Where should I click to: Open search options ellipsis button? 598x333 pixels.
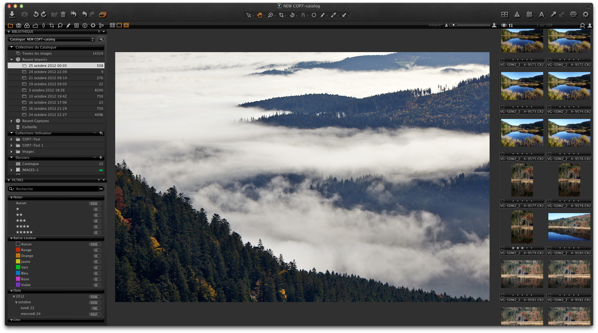101,189
